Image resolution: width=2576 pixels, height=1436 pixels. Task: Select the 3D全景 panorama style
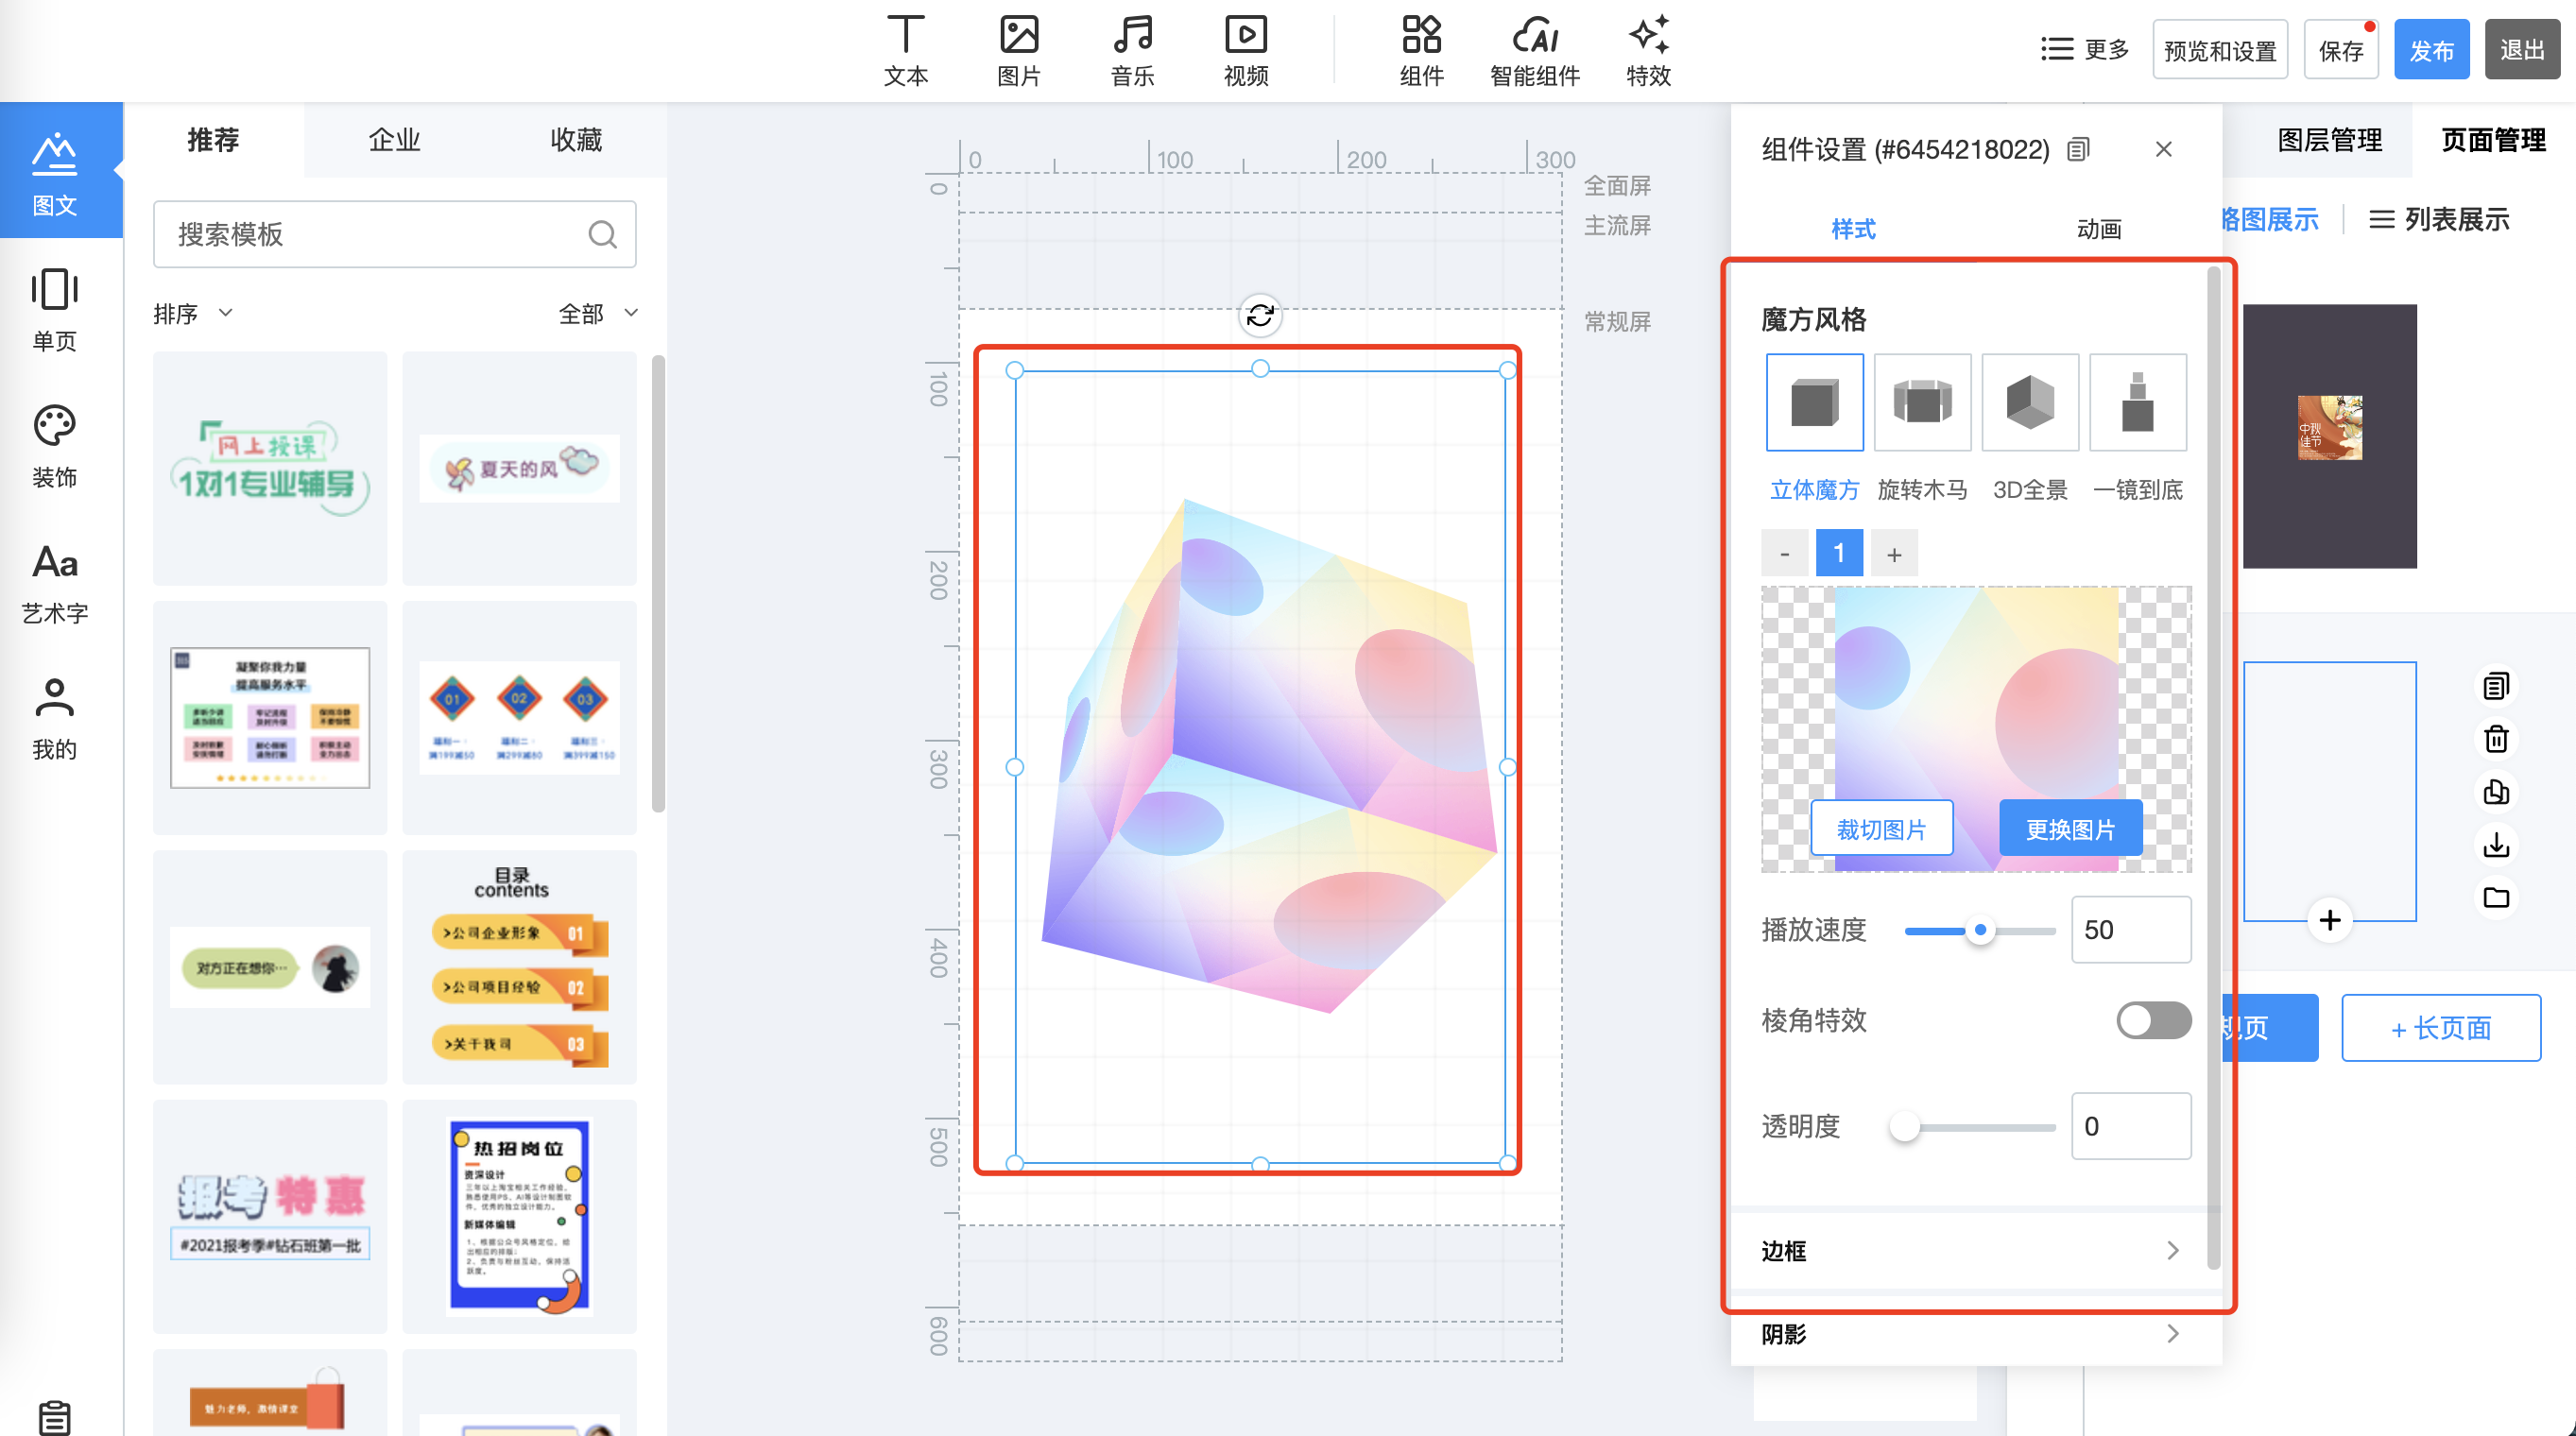[2030, 402]
